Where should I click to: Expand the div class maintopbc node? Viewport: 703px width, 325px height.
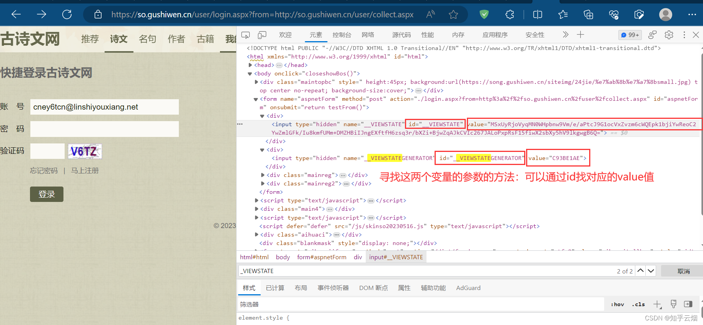[256, 82]
